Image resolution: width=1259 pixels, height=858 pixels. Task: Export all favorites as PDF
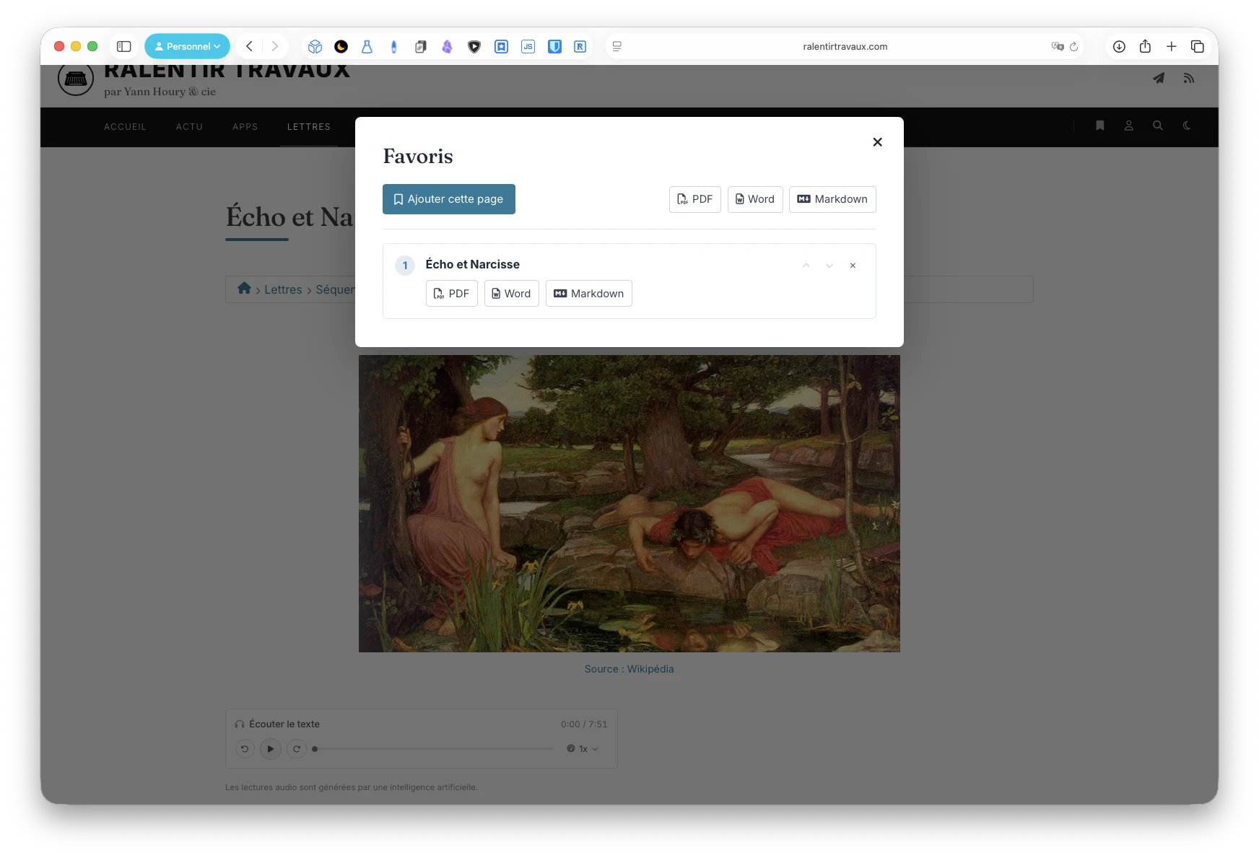click(695, 199)
